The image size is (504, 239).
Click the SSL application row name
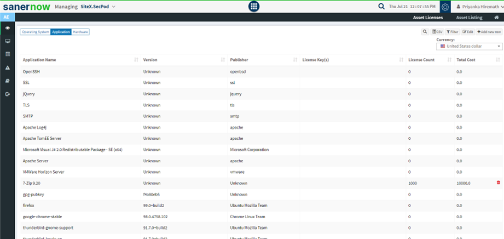tap(26, 83)
